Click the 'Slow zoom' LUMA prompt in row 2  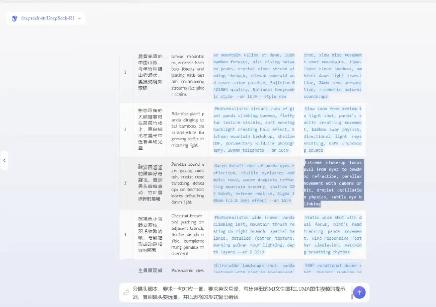(334, 129)
